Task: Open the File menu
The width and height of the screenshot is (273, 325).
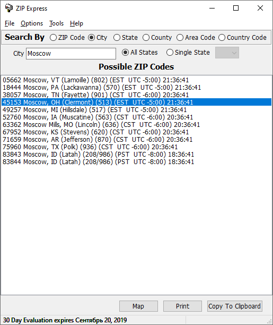Action: [10, 23]
